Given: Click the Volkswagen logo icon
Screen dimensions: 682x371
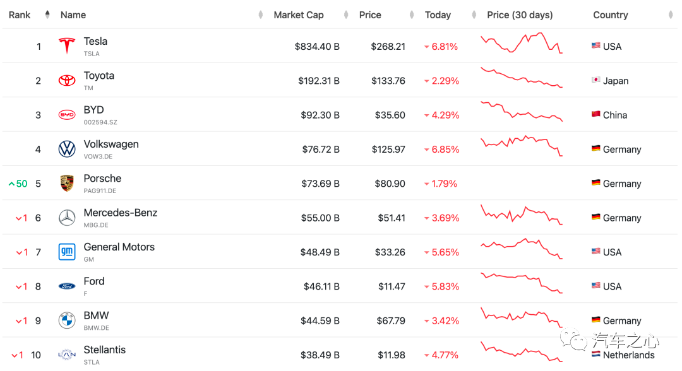Looking at the screenshot, I should pyautogui.click(x=67, y=150).
